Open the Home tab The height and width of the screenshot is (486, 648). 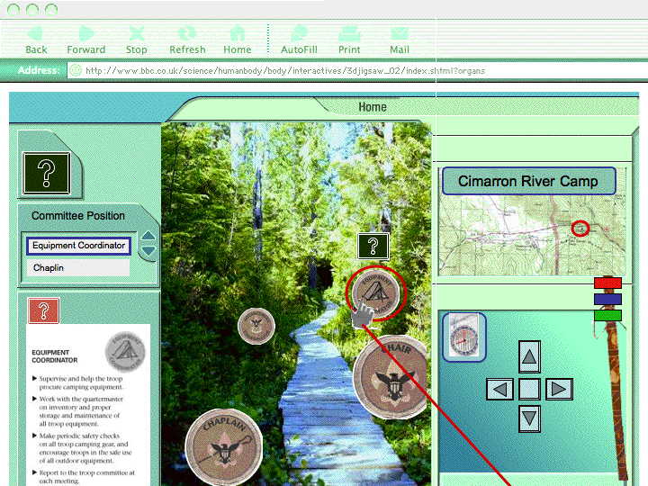point(372,107)
